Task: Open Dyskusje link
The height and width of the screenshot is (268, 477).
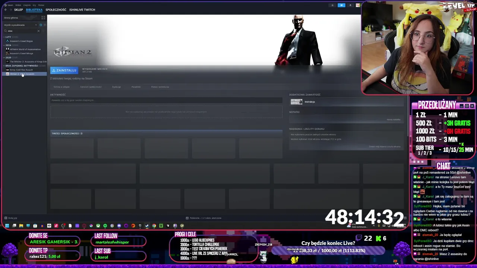Action: [116, 87]
